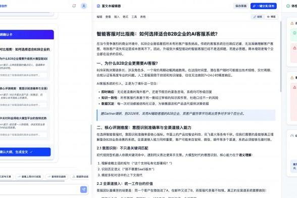Click numbered item 理解省略主语的短句
The height and width of the screenshot is (198, 297).
coord(135,163)
